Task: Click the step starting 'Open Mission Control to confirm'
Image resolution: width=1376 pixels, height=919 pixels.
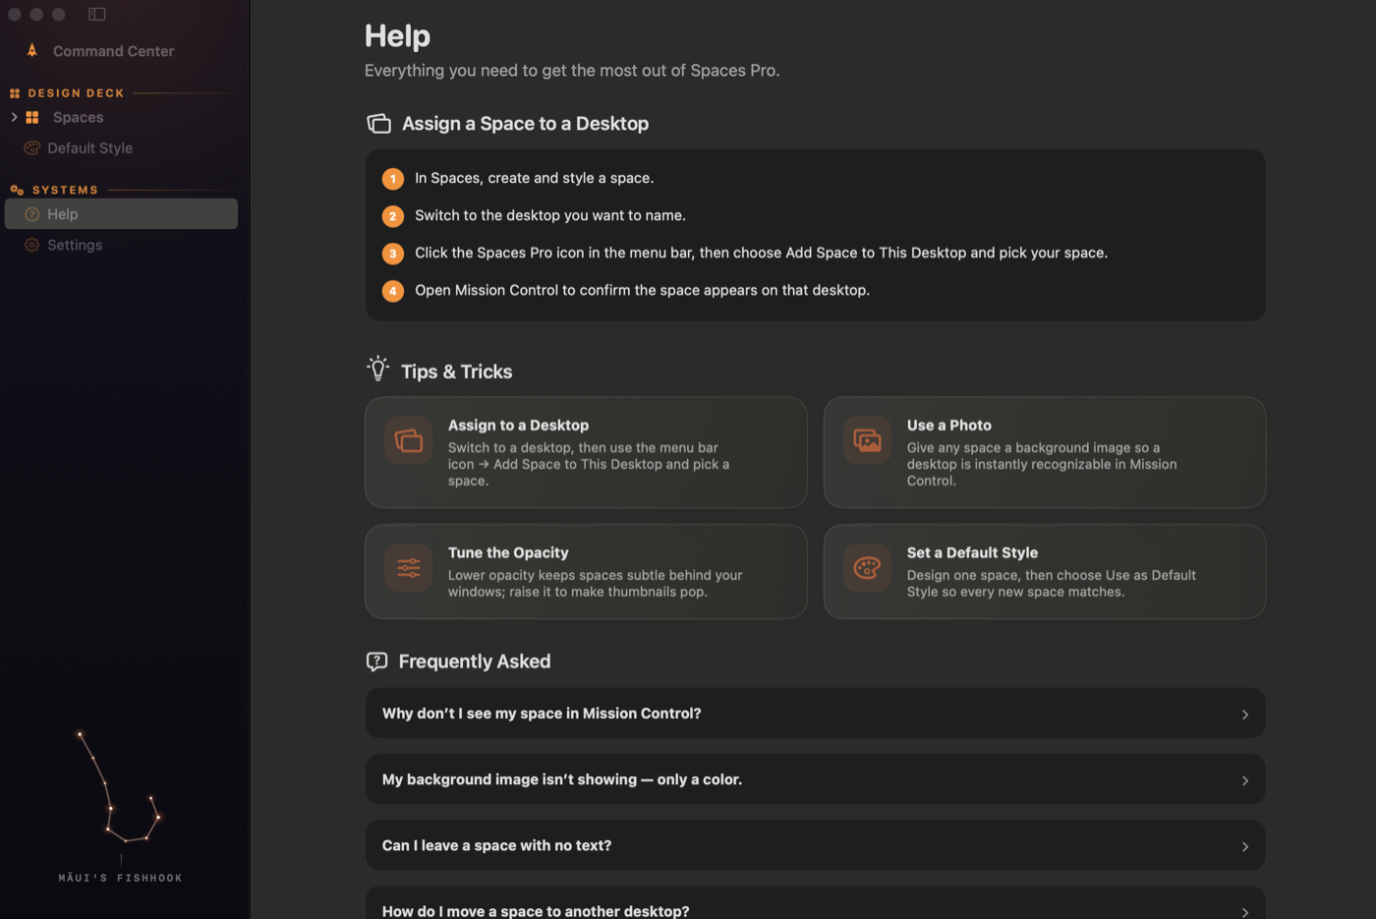Action: click(x=642, y=290)
